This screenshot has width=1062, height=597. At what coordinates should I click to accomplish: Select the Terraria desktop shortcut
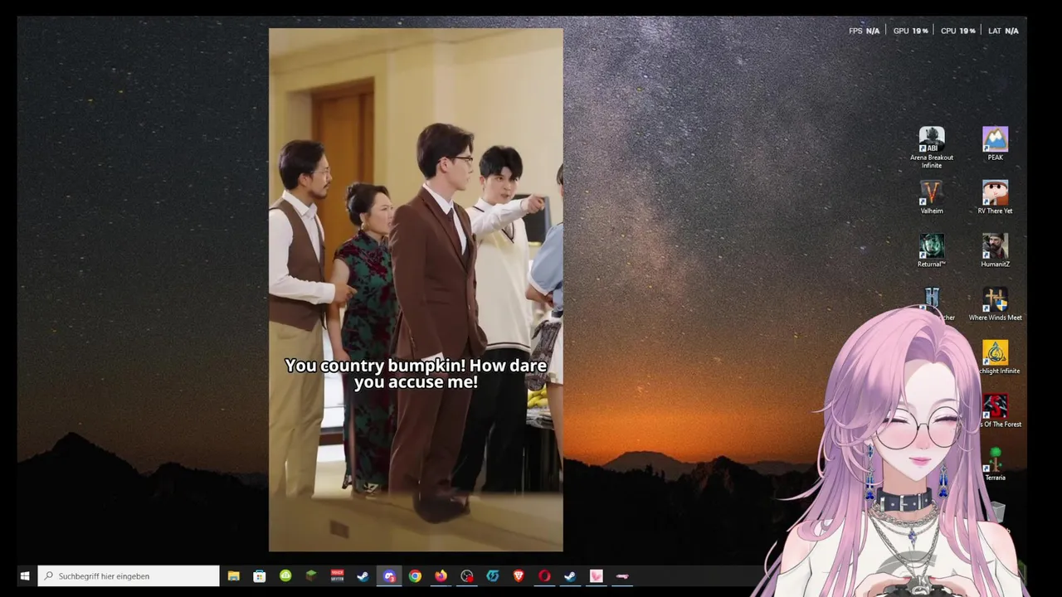click(x=995, y=464)
